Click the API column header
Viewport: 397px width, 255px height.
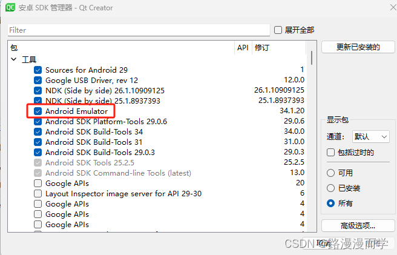pyautogui.click(x=243, y=48)
